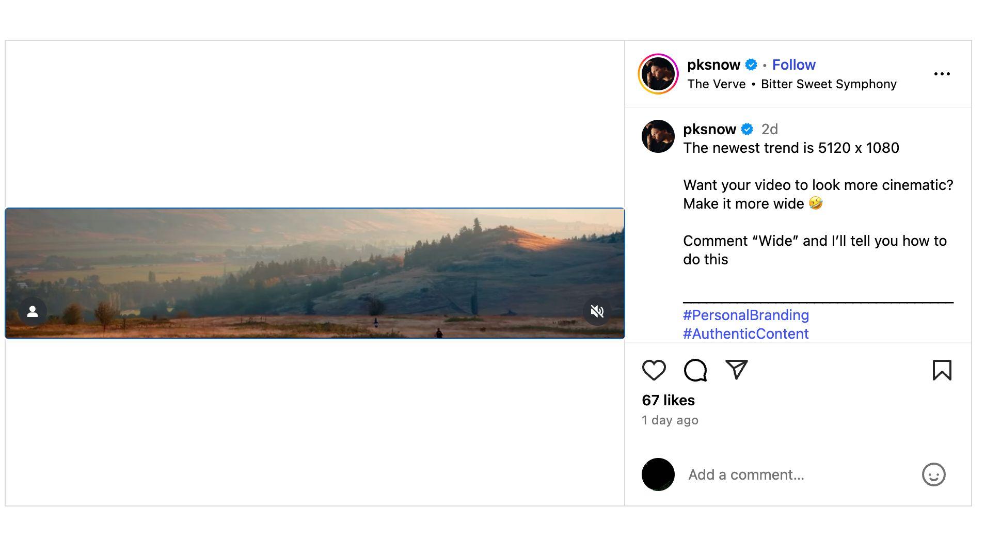This screenshot has height=554, width=985.
Task: Open the emoji picker in comment box
Action: point(933,474)
